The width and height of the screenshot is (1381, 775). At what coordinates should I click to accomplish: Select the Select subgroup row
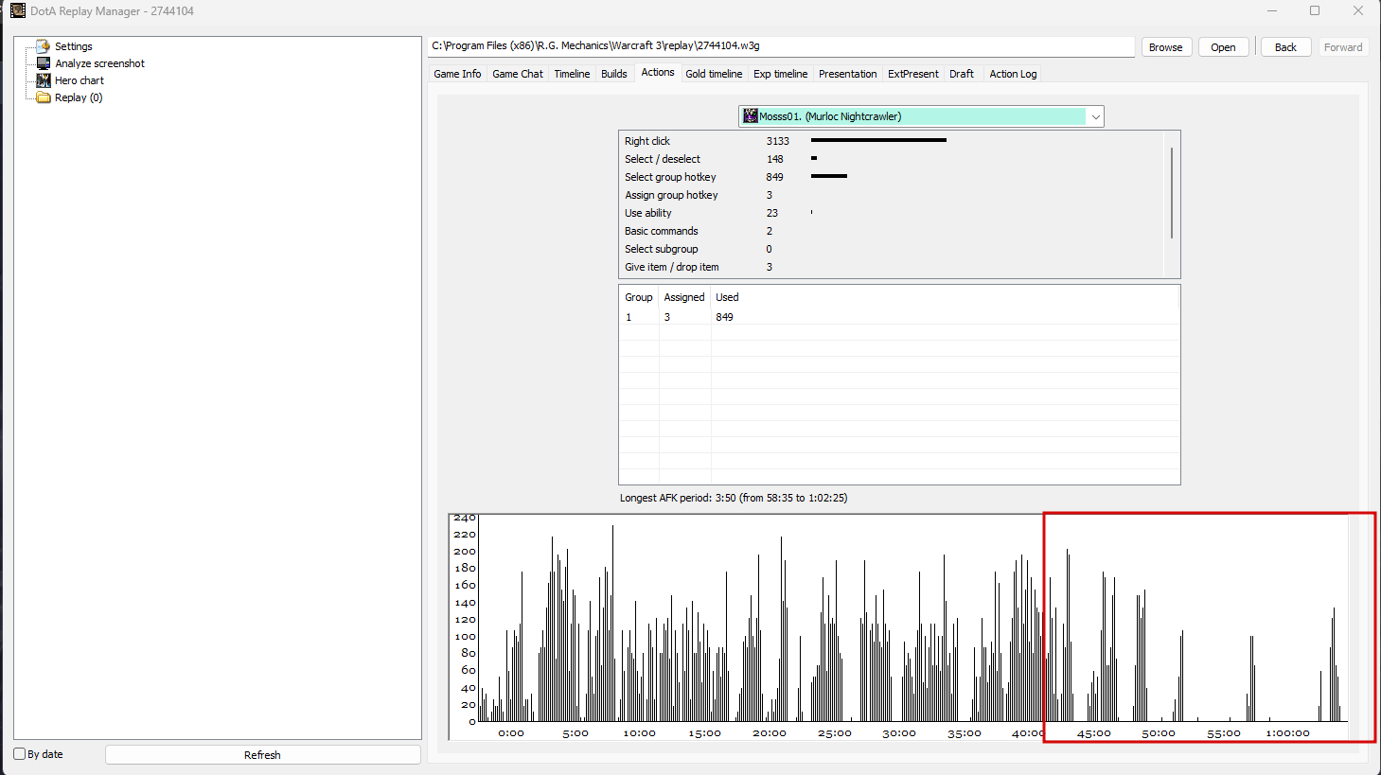893,249
